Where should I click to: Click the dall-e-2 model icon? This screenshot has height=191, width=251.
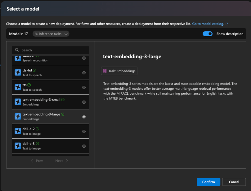pos(18,131)
